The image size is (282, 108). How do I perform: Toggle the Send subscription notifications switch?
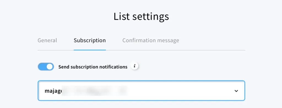coord(46,67)
